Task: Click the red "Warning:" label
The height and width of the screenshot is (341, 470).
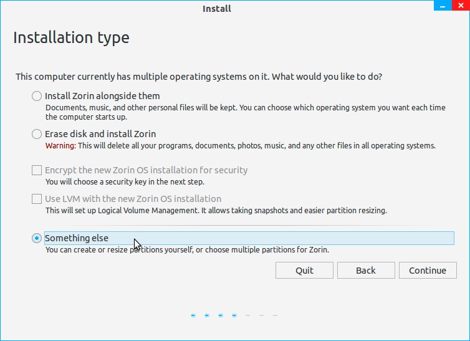Action: [x=60, y=146]
